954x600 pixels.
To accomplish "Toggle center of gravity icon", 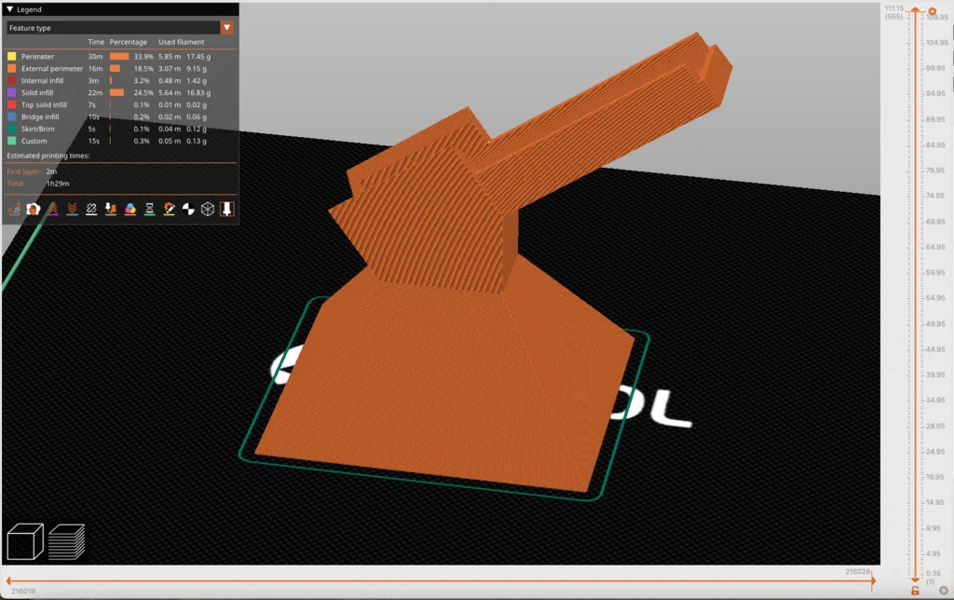I will (188, 210).
